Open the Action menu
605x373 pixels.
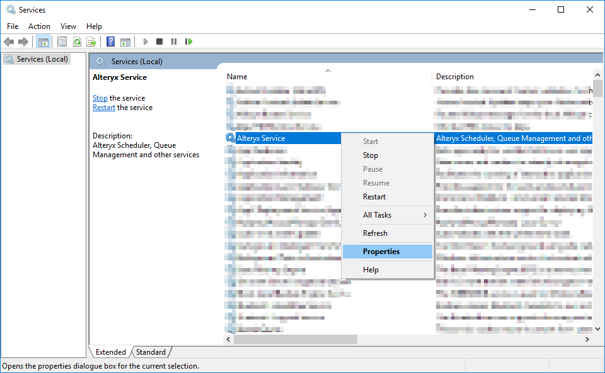tap(39, 26)
